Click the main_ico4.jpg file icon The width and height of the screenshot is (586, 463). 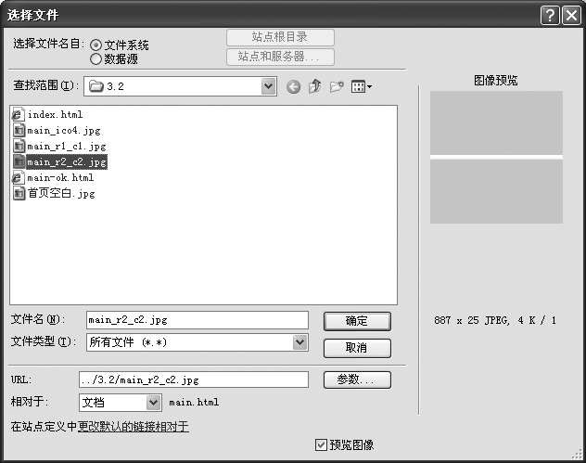19,130
